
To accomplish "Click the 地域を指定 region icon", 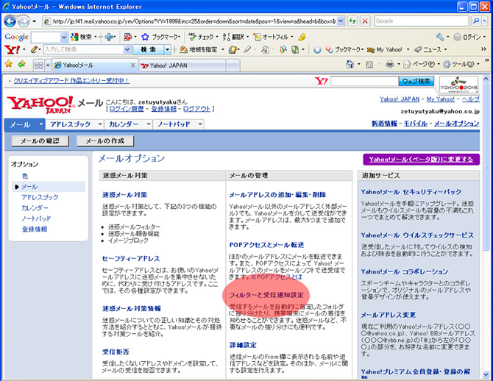I will (x=184, y=50).
